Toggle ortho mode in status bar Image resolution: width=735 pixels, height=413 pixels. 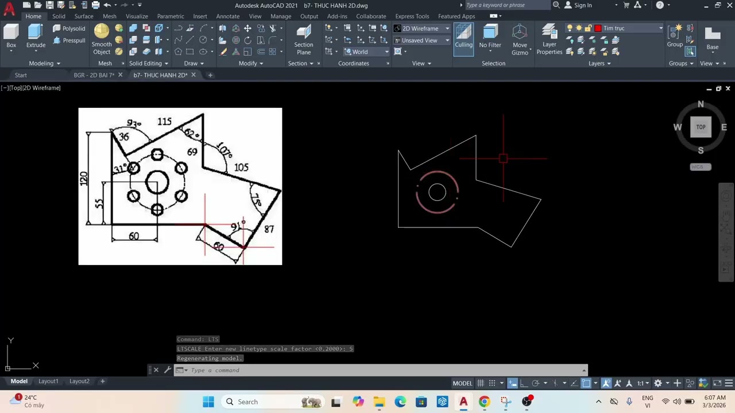pyautogui.click(x=524, y=383)
